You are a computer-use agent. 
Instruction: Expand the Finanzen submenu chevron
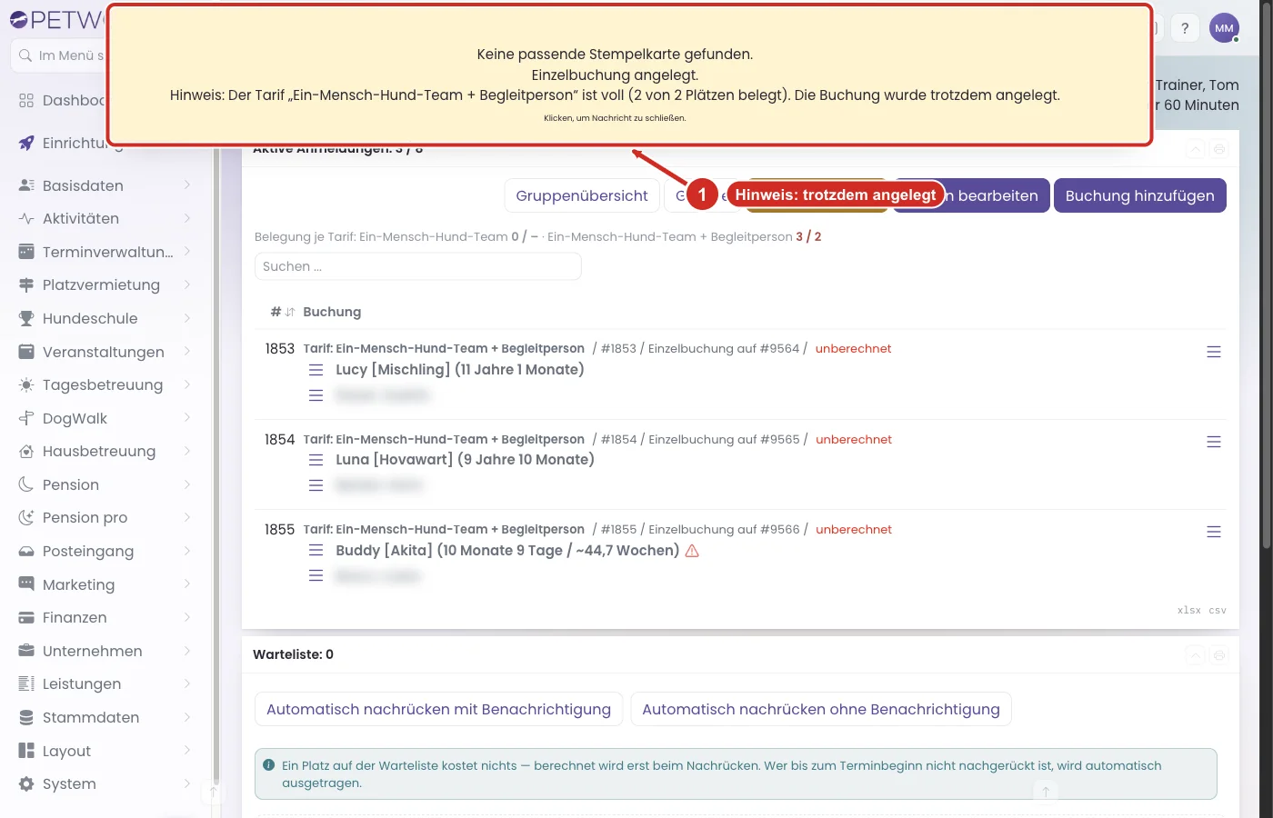pyautogui.click(x=186, y=617)
